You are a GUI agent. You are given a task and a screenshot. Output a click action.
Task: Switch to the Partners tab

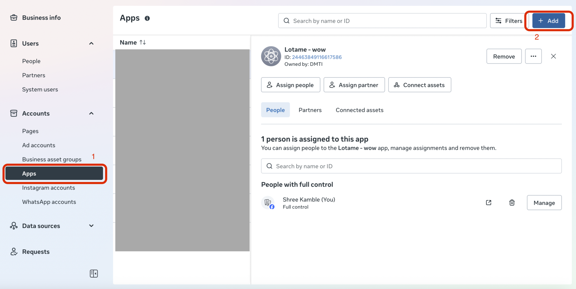[x=310, y=110]
